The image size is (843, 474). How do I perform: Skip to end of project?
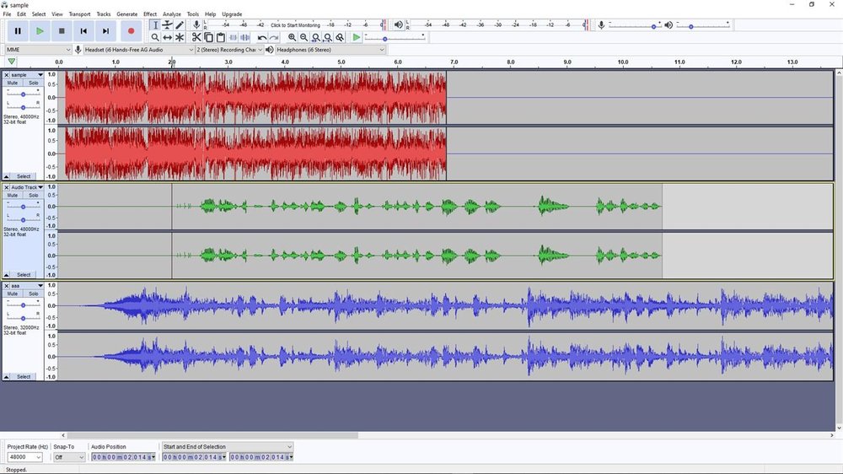tap(105, 31)
